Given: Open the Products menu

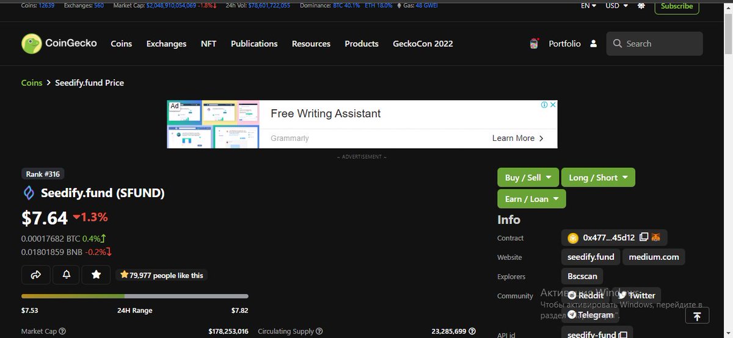Looking at the screenshot, I should [362, 44].
